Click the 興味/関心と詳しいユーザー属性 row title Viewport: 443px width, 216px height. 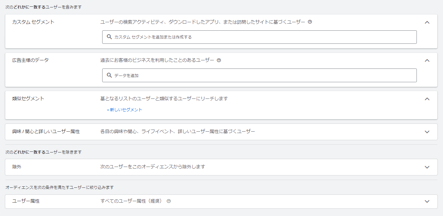pyautogui.click(x=46, y=132)
